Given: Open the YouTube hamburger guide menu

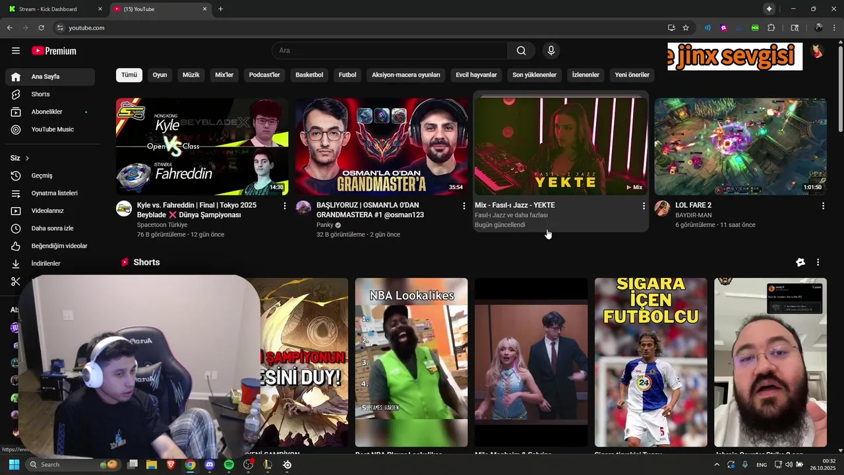Looking at the screenshot, I should 16,51.
